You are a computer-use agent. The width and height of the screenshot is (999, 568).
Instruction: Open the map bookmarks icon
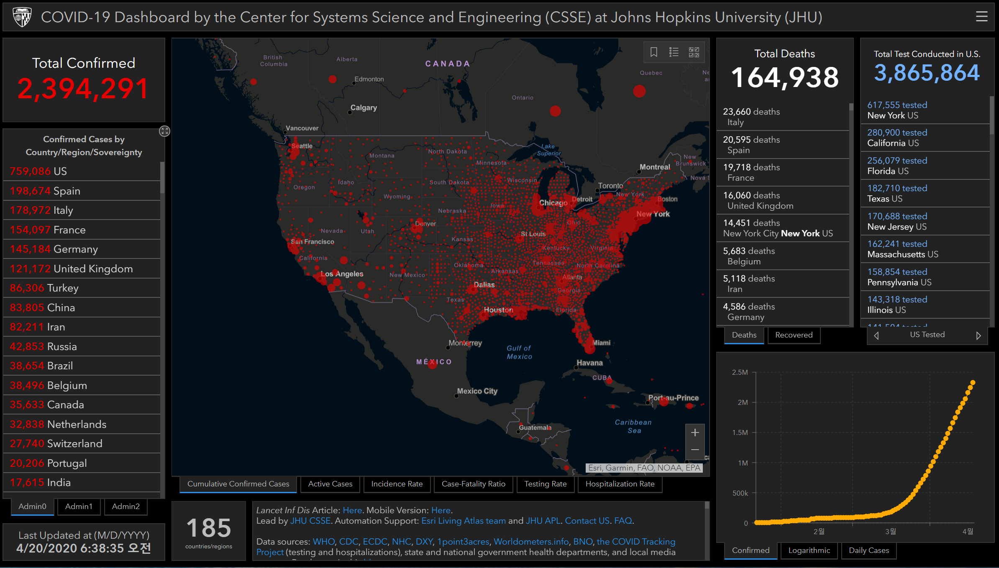pos(654,52)
